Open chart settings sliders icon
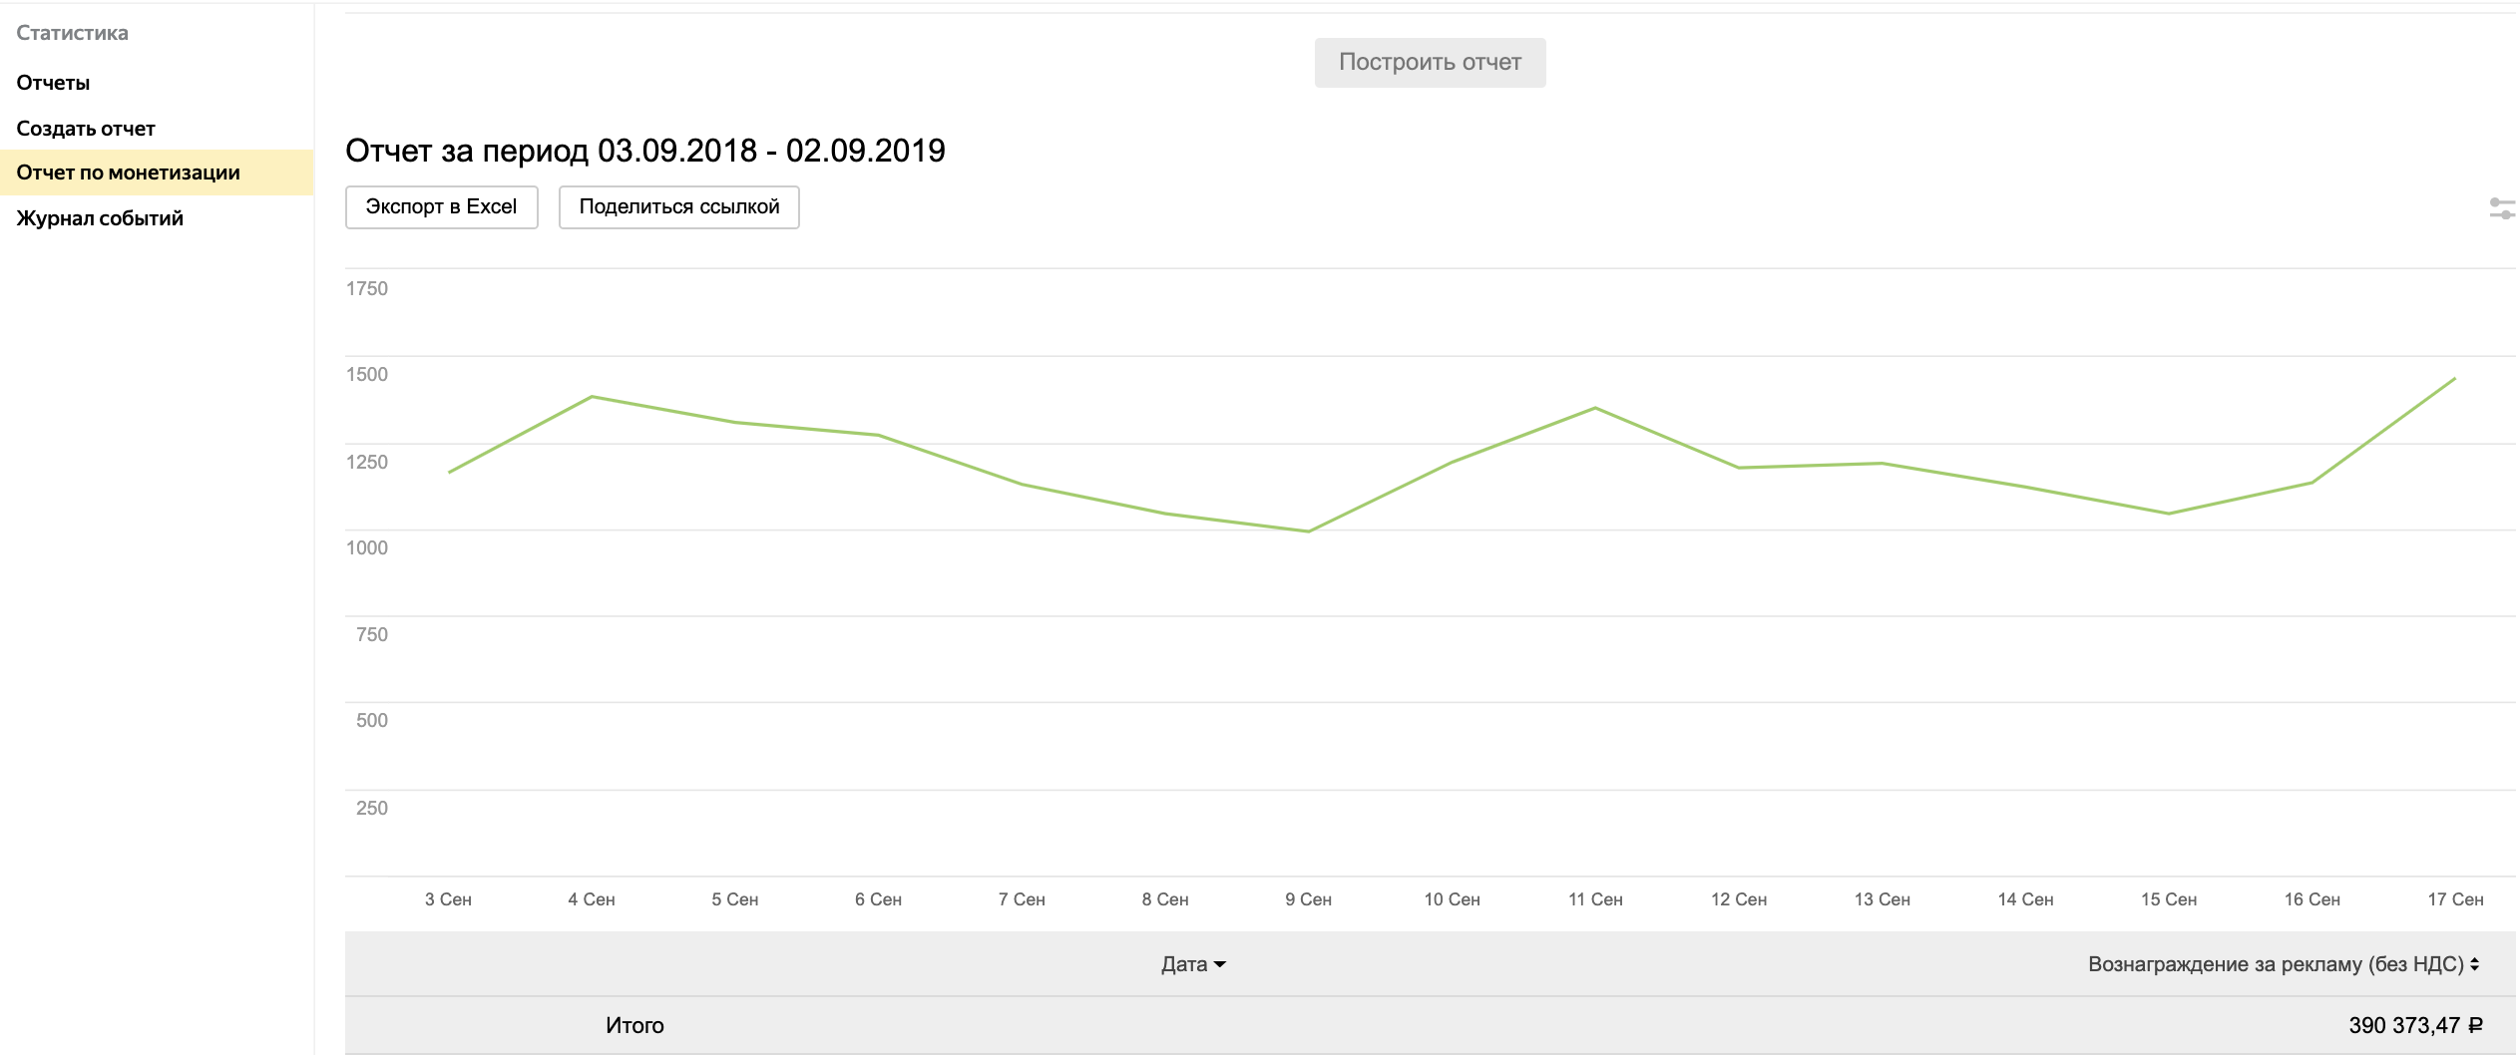Image resolution: width=2520 pixels, height=1055 pixels. point(2501,208)
